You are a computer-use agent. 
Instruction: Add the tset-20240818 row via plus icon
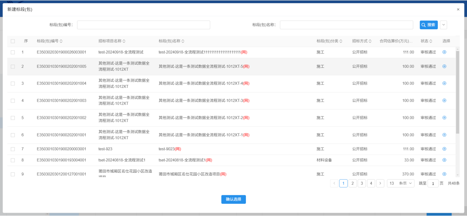[x=444, y=160]
